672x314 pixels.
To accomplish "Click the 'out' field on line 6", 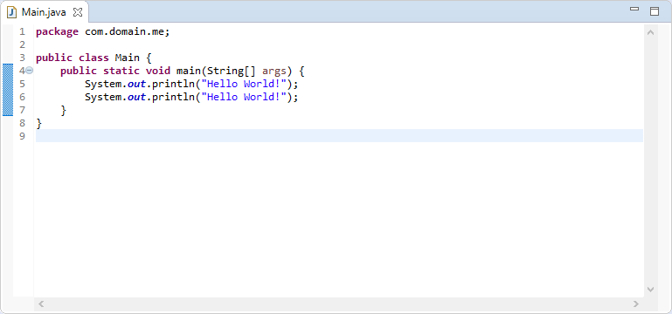I will [136, 97].
